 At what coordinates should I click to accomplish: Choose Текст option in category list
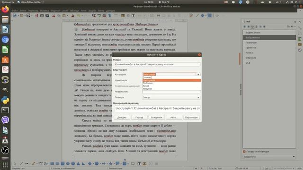171,86
